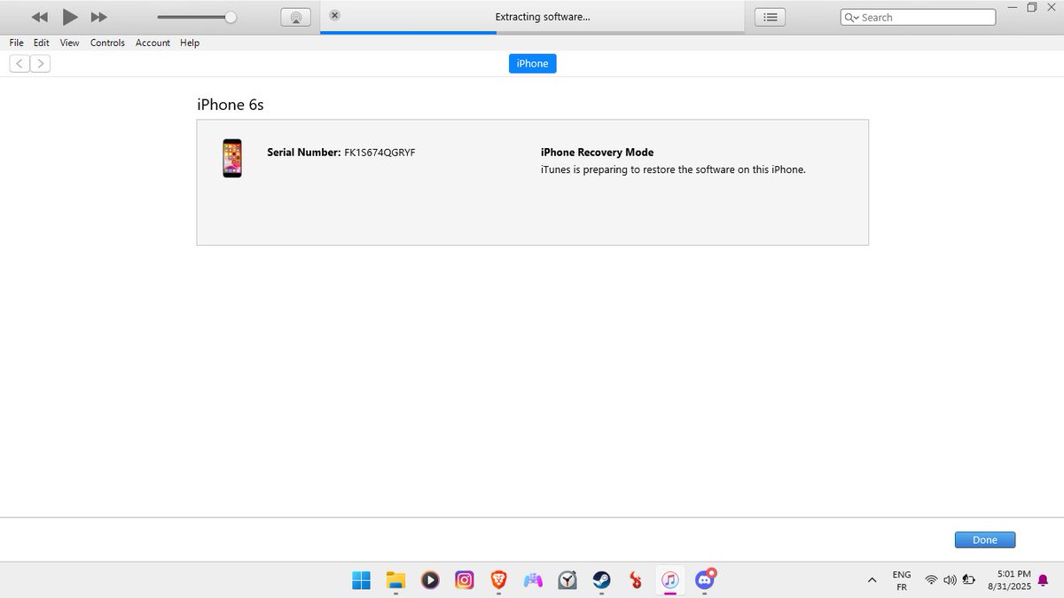Click the Extracting software status text
Viewport: 1064px width, 598px height.
coord(543,17)
